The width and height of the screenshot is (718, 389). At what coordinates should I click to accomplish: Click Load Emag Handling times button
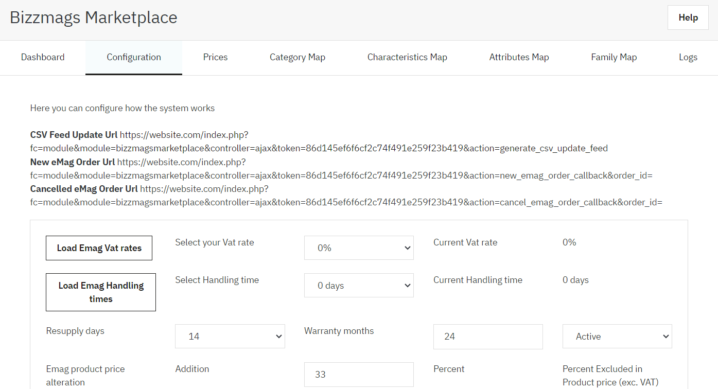(x=101, y=292)
